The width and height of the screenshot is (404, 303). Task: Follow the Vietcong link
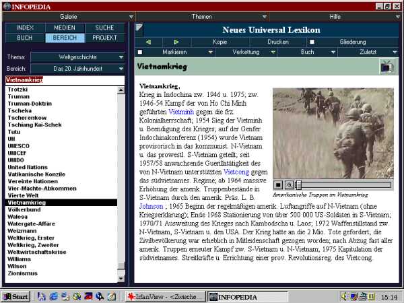pyautogui.click(x=236, y=172)
